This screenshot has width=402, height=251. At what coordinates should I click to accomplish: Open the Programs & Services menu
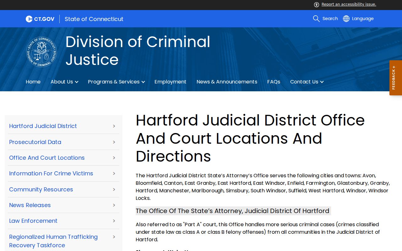click(x=114, y=82)
